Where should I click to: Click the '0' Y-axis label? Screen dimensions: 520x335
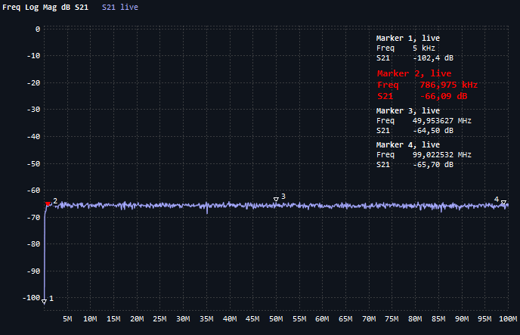pos(38,29)
